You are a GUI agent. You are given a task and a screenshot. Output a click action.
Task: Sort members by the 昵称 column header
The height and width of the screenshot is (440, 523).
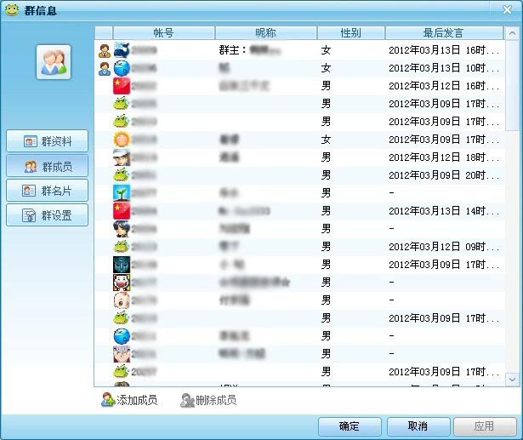[x=265, y=32]
